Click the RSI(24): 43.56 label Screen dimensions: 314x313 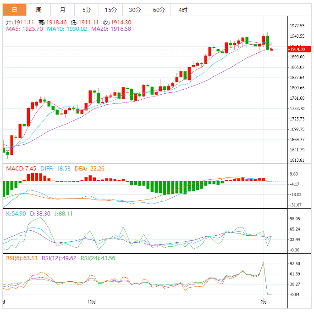[98, 258]
